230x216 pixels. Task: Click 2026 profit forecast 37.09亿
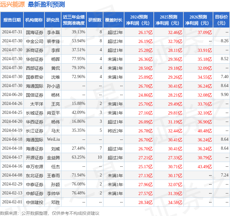pos(205,32)
